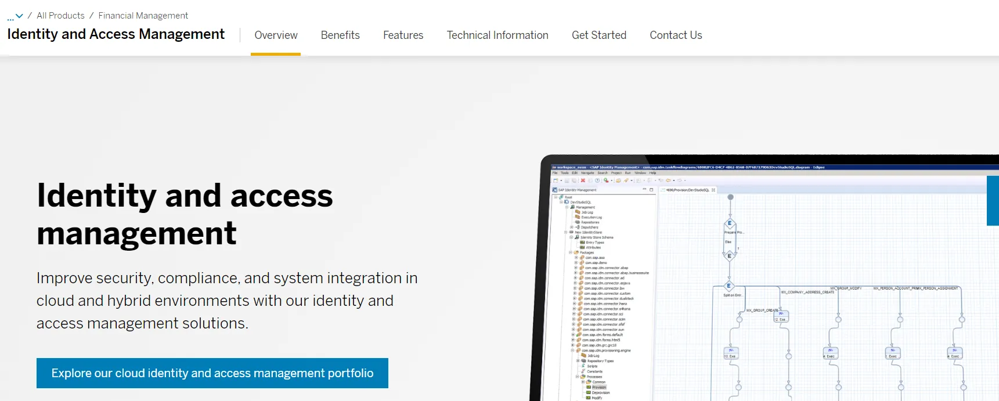Select the Overview tab
Image resolution: width=999 pixels, height=401 pixels.
pos(276,35)
